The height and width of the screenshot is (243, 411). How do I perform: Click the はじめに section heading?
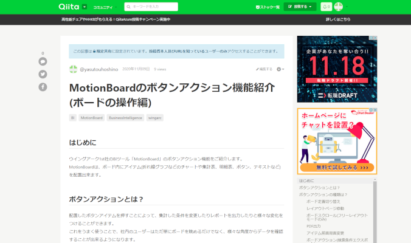pyautogui.click(x=83, y=143)
